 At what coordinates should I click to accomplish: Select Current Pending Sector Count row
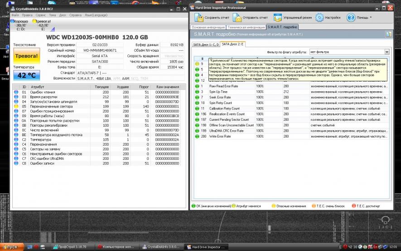coord(291,120)
